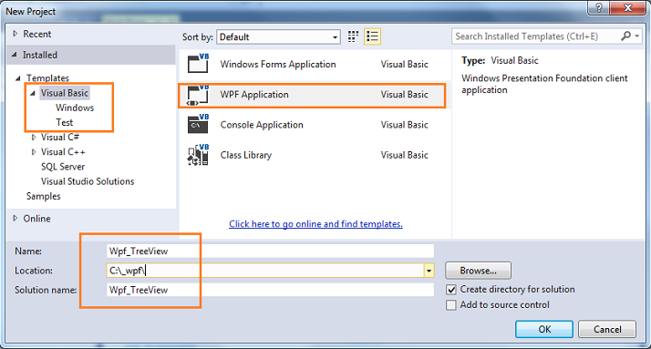This screenshot has height=349, width=651.
Task: Select the WPF Application template icon
Action: (x=198, y=95)
